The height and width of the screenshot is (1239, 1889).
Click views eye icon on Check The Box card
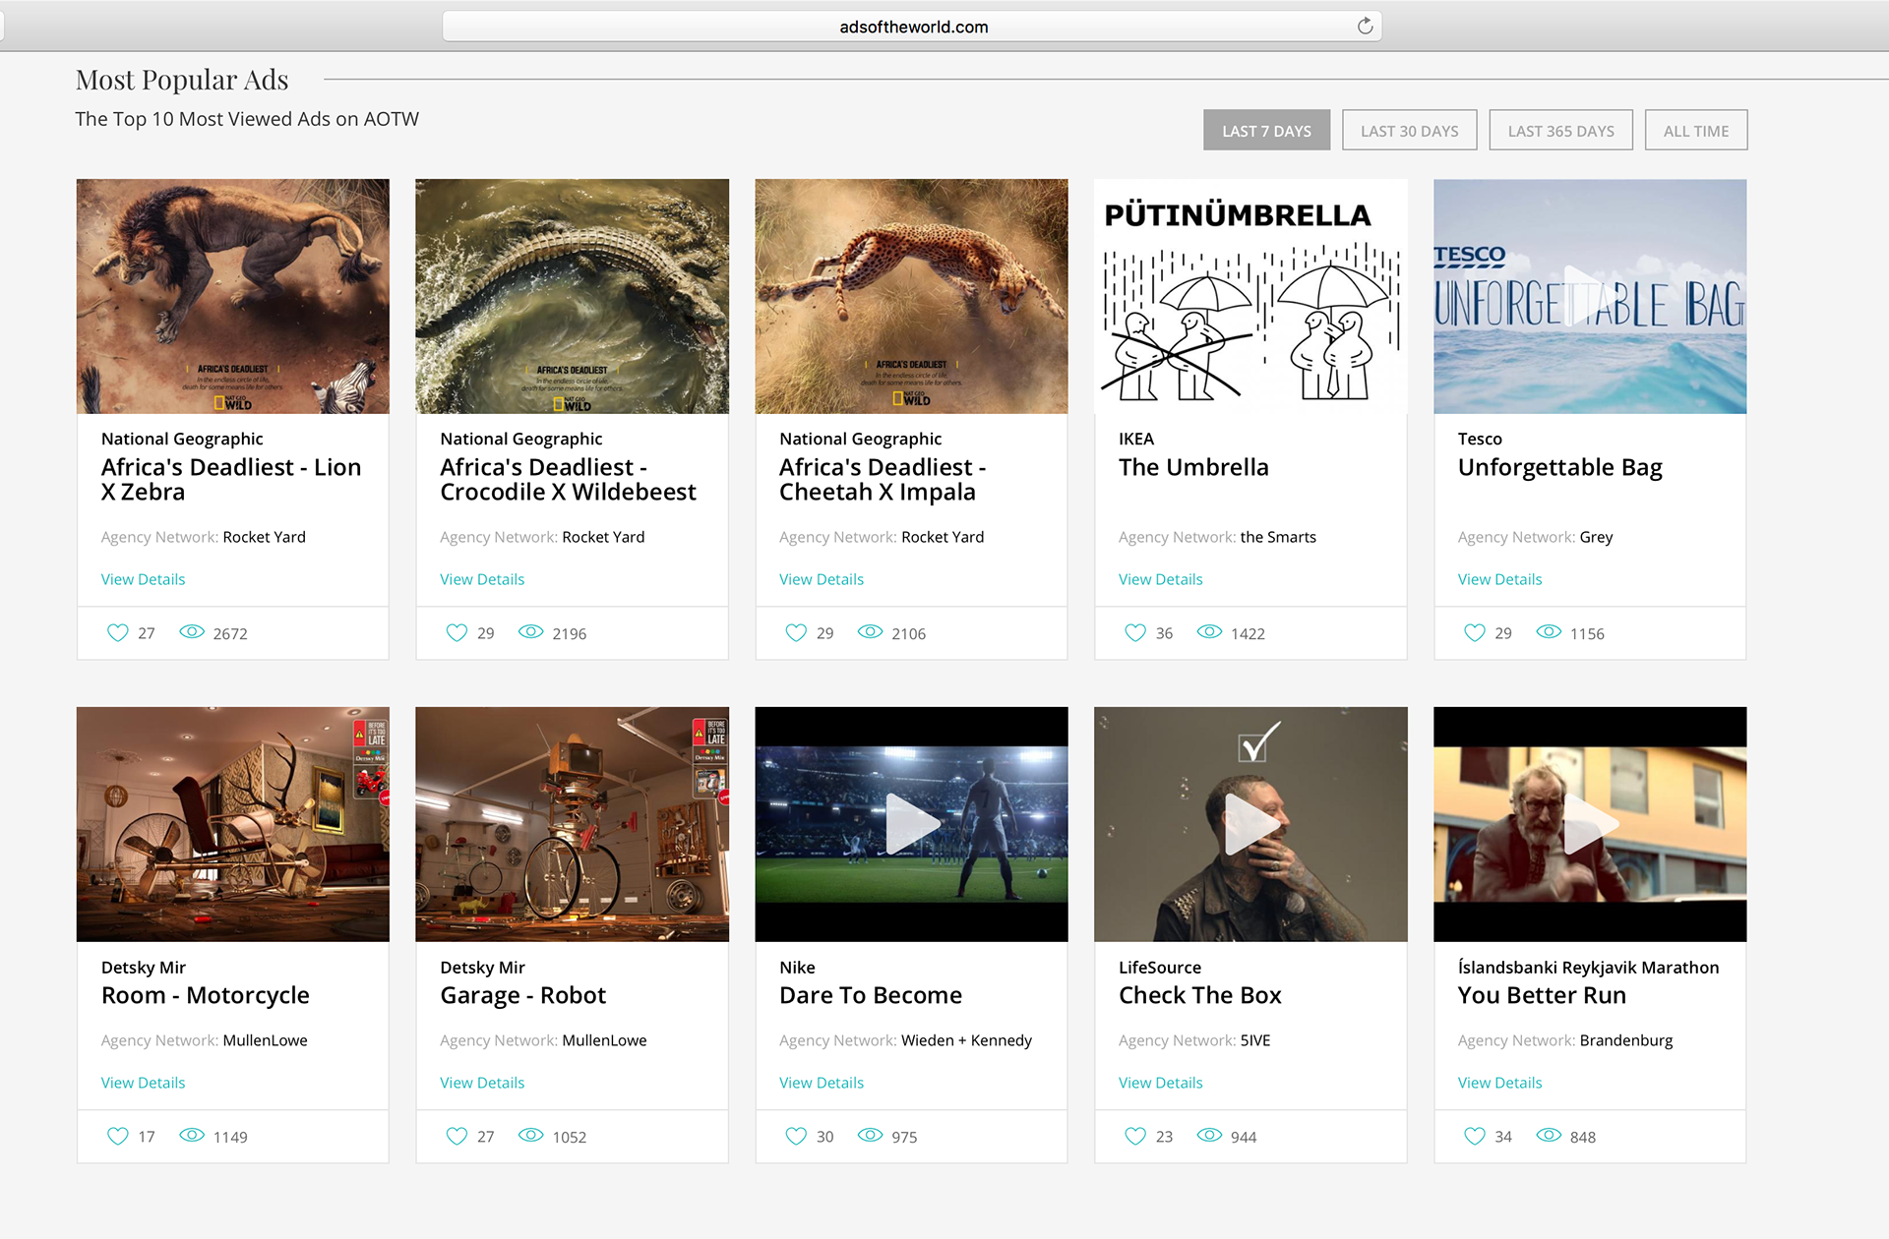[1209, 1135]
